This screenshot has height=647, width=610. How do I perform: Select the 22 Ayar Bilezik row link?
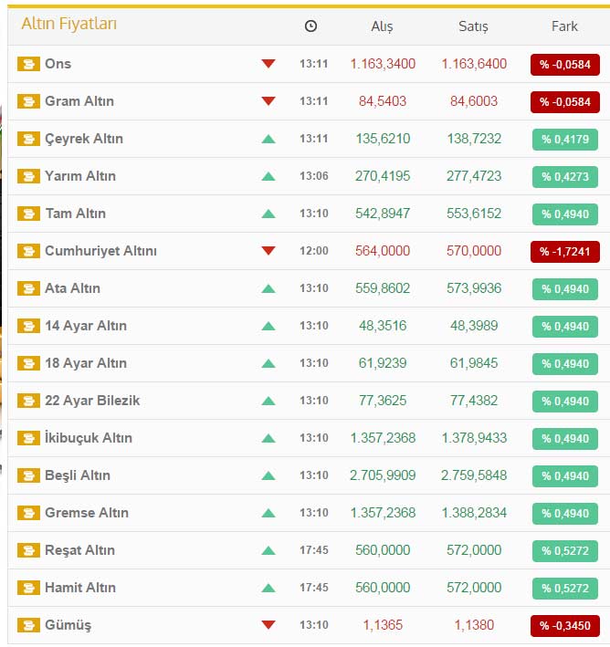click(92, 401)
